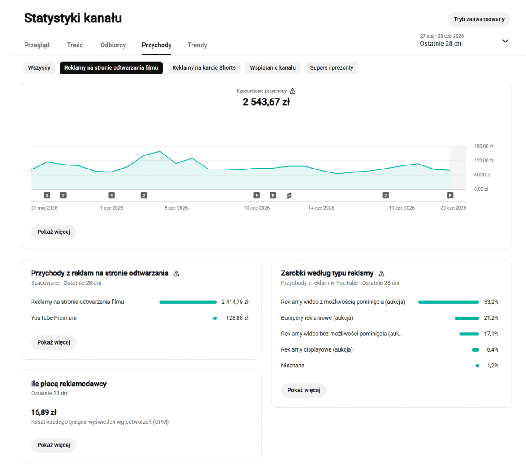The width and height of the screenshot is (526, 468).
Task: Select the Wszyscy filter chip
Action: [39, 68]
